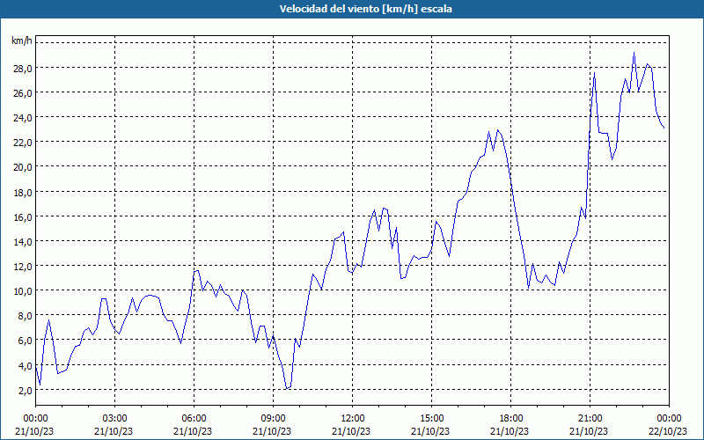Click the 15:00 time label
Image resolution: width=704 pixels, height=440 pixels.
point(431,419)
